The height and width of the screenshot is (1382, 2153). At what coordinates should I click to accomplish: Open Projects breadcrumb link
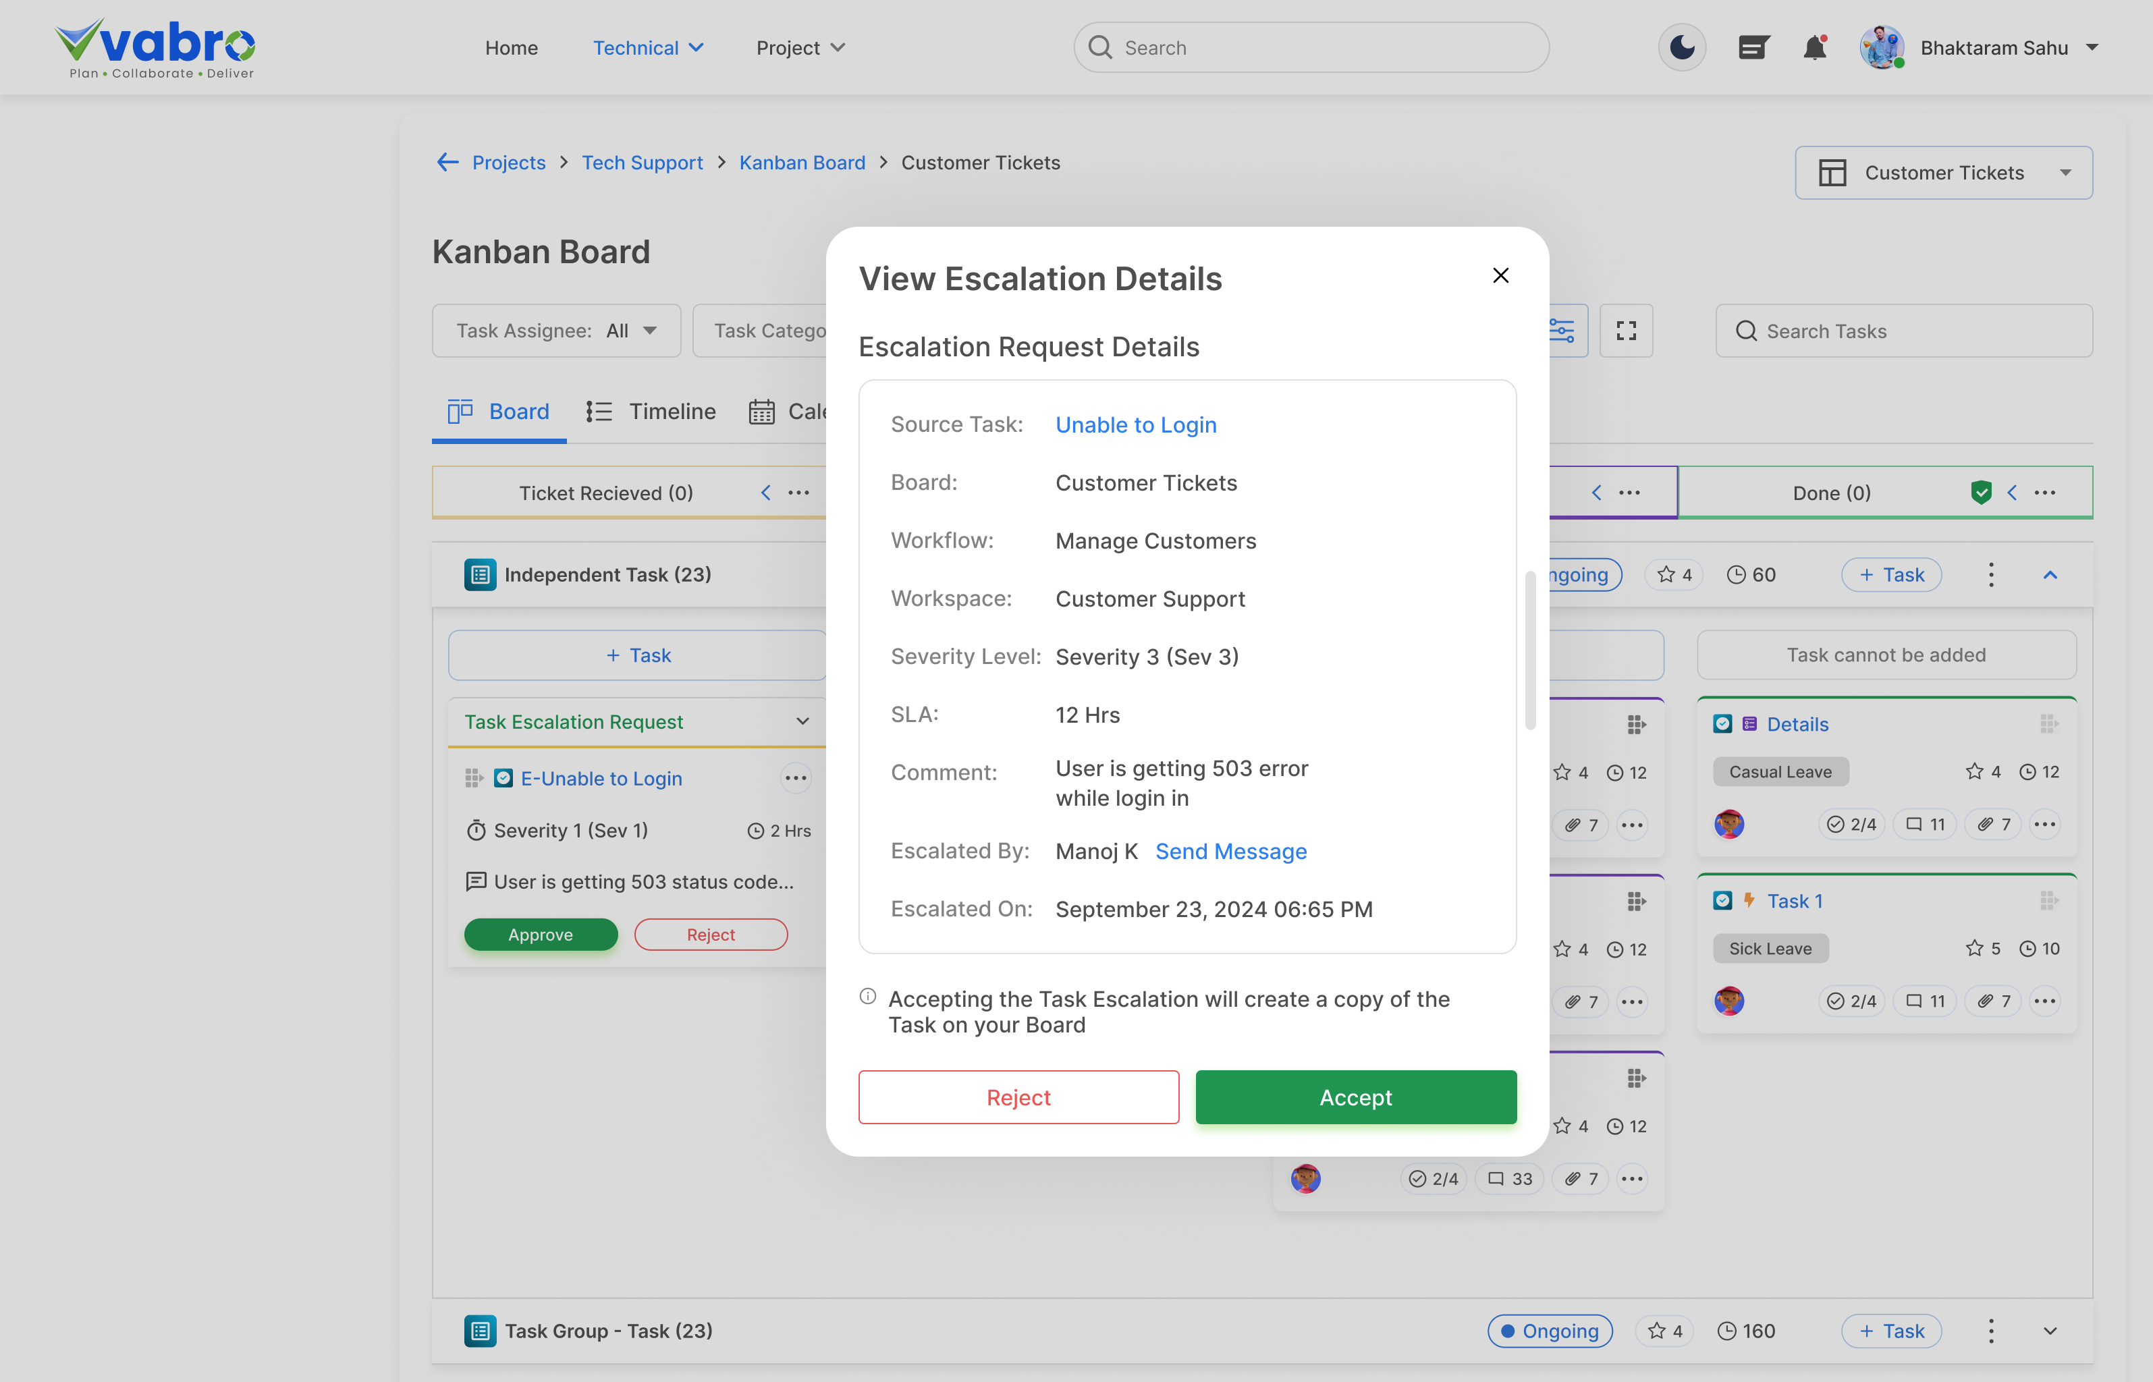[x=509, y=163]
